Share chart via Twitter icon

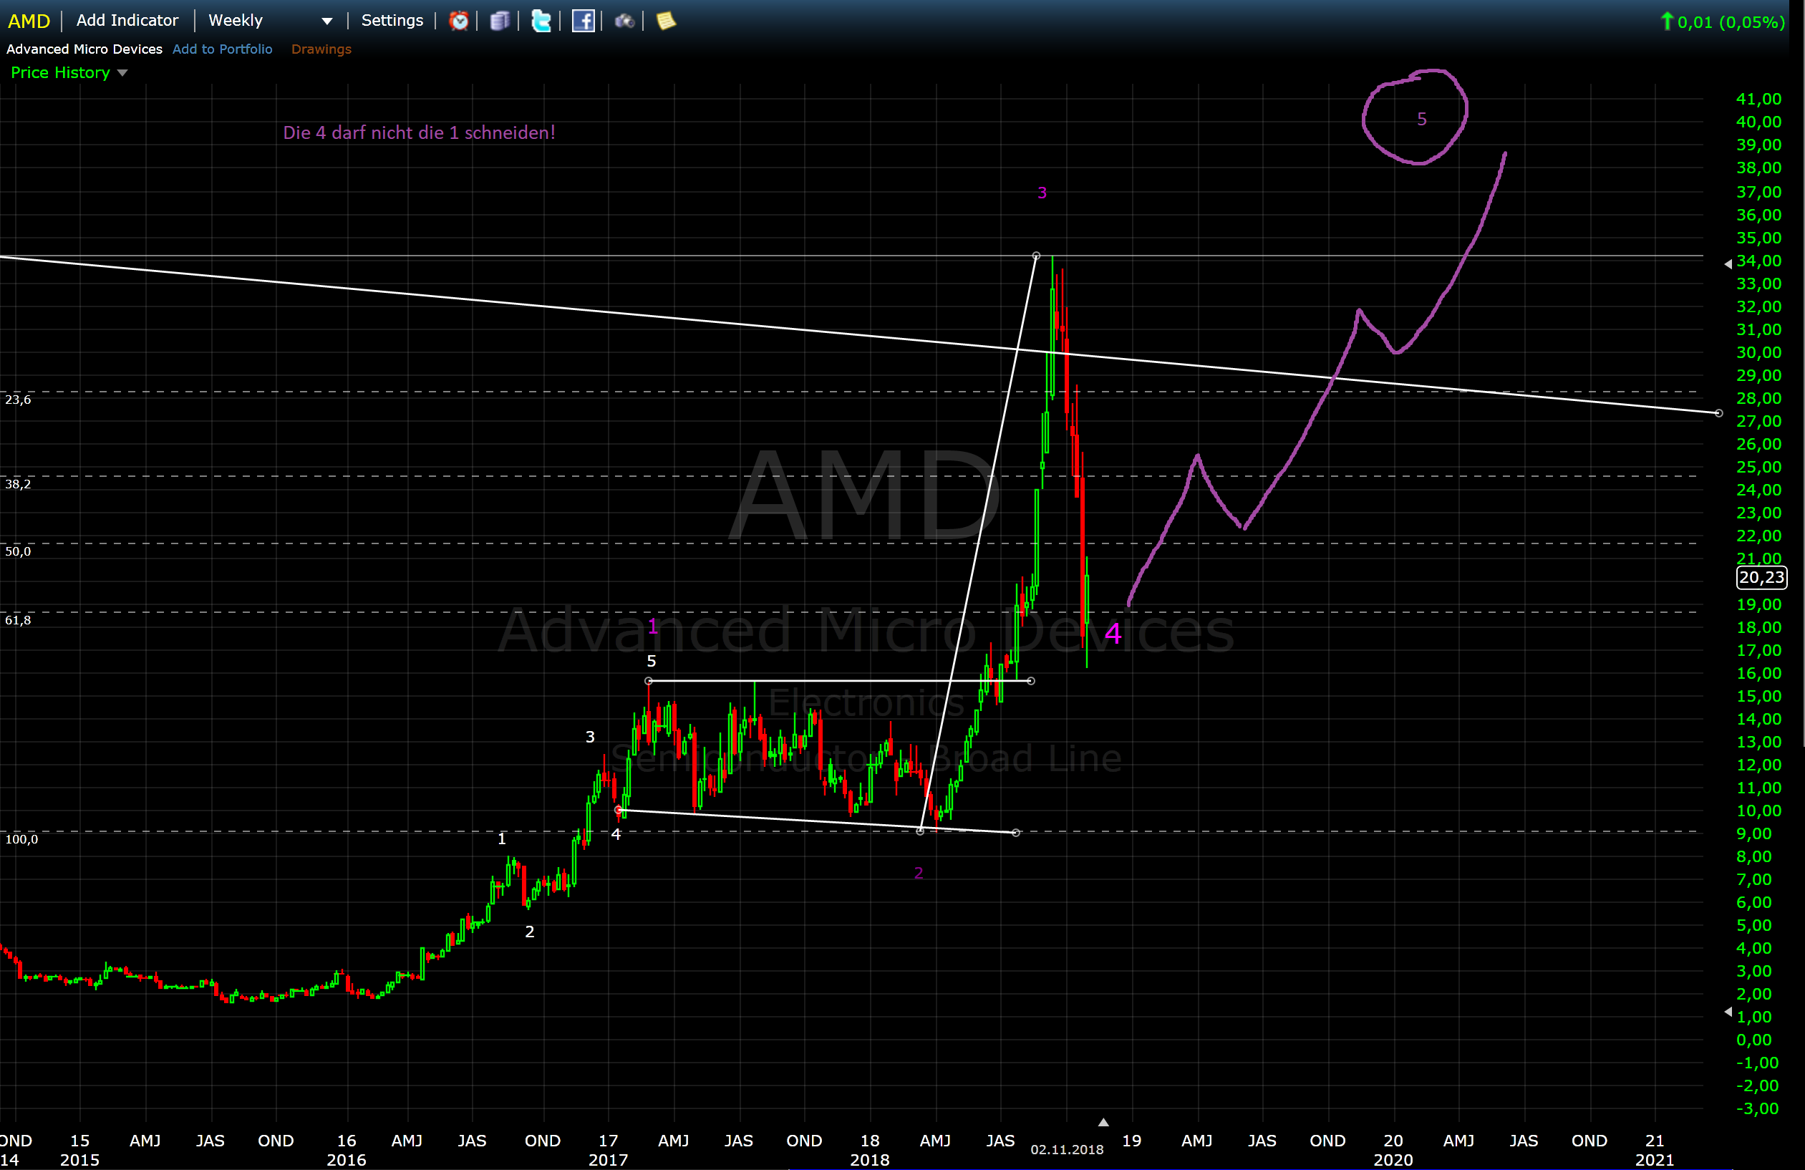pyautogui.click(x=541, y=21)
